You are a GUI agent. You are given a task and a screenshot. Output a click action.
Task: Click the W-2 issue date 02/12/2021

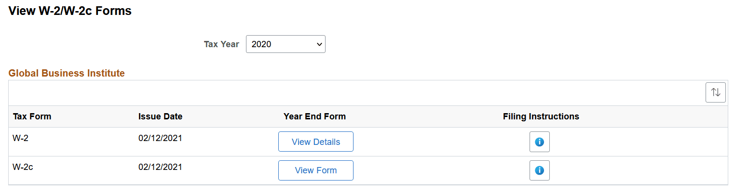pos(160,139)
